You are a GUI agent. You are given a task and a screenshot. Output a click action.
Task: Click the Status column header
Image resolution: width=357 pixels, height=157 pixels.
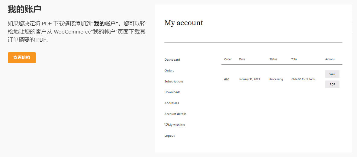point(273,59)
